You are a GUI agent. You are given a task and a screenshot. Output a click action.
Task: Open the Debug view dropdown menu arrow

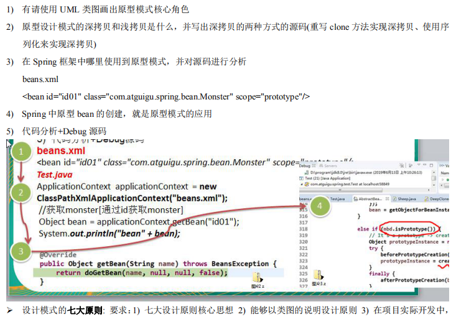pyautogui.click(x=419, y=165)
